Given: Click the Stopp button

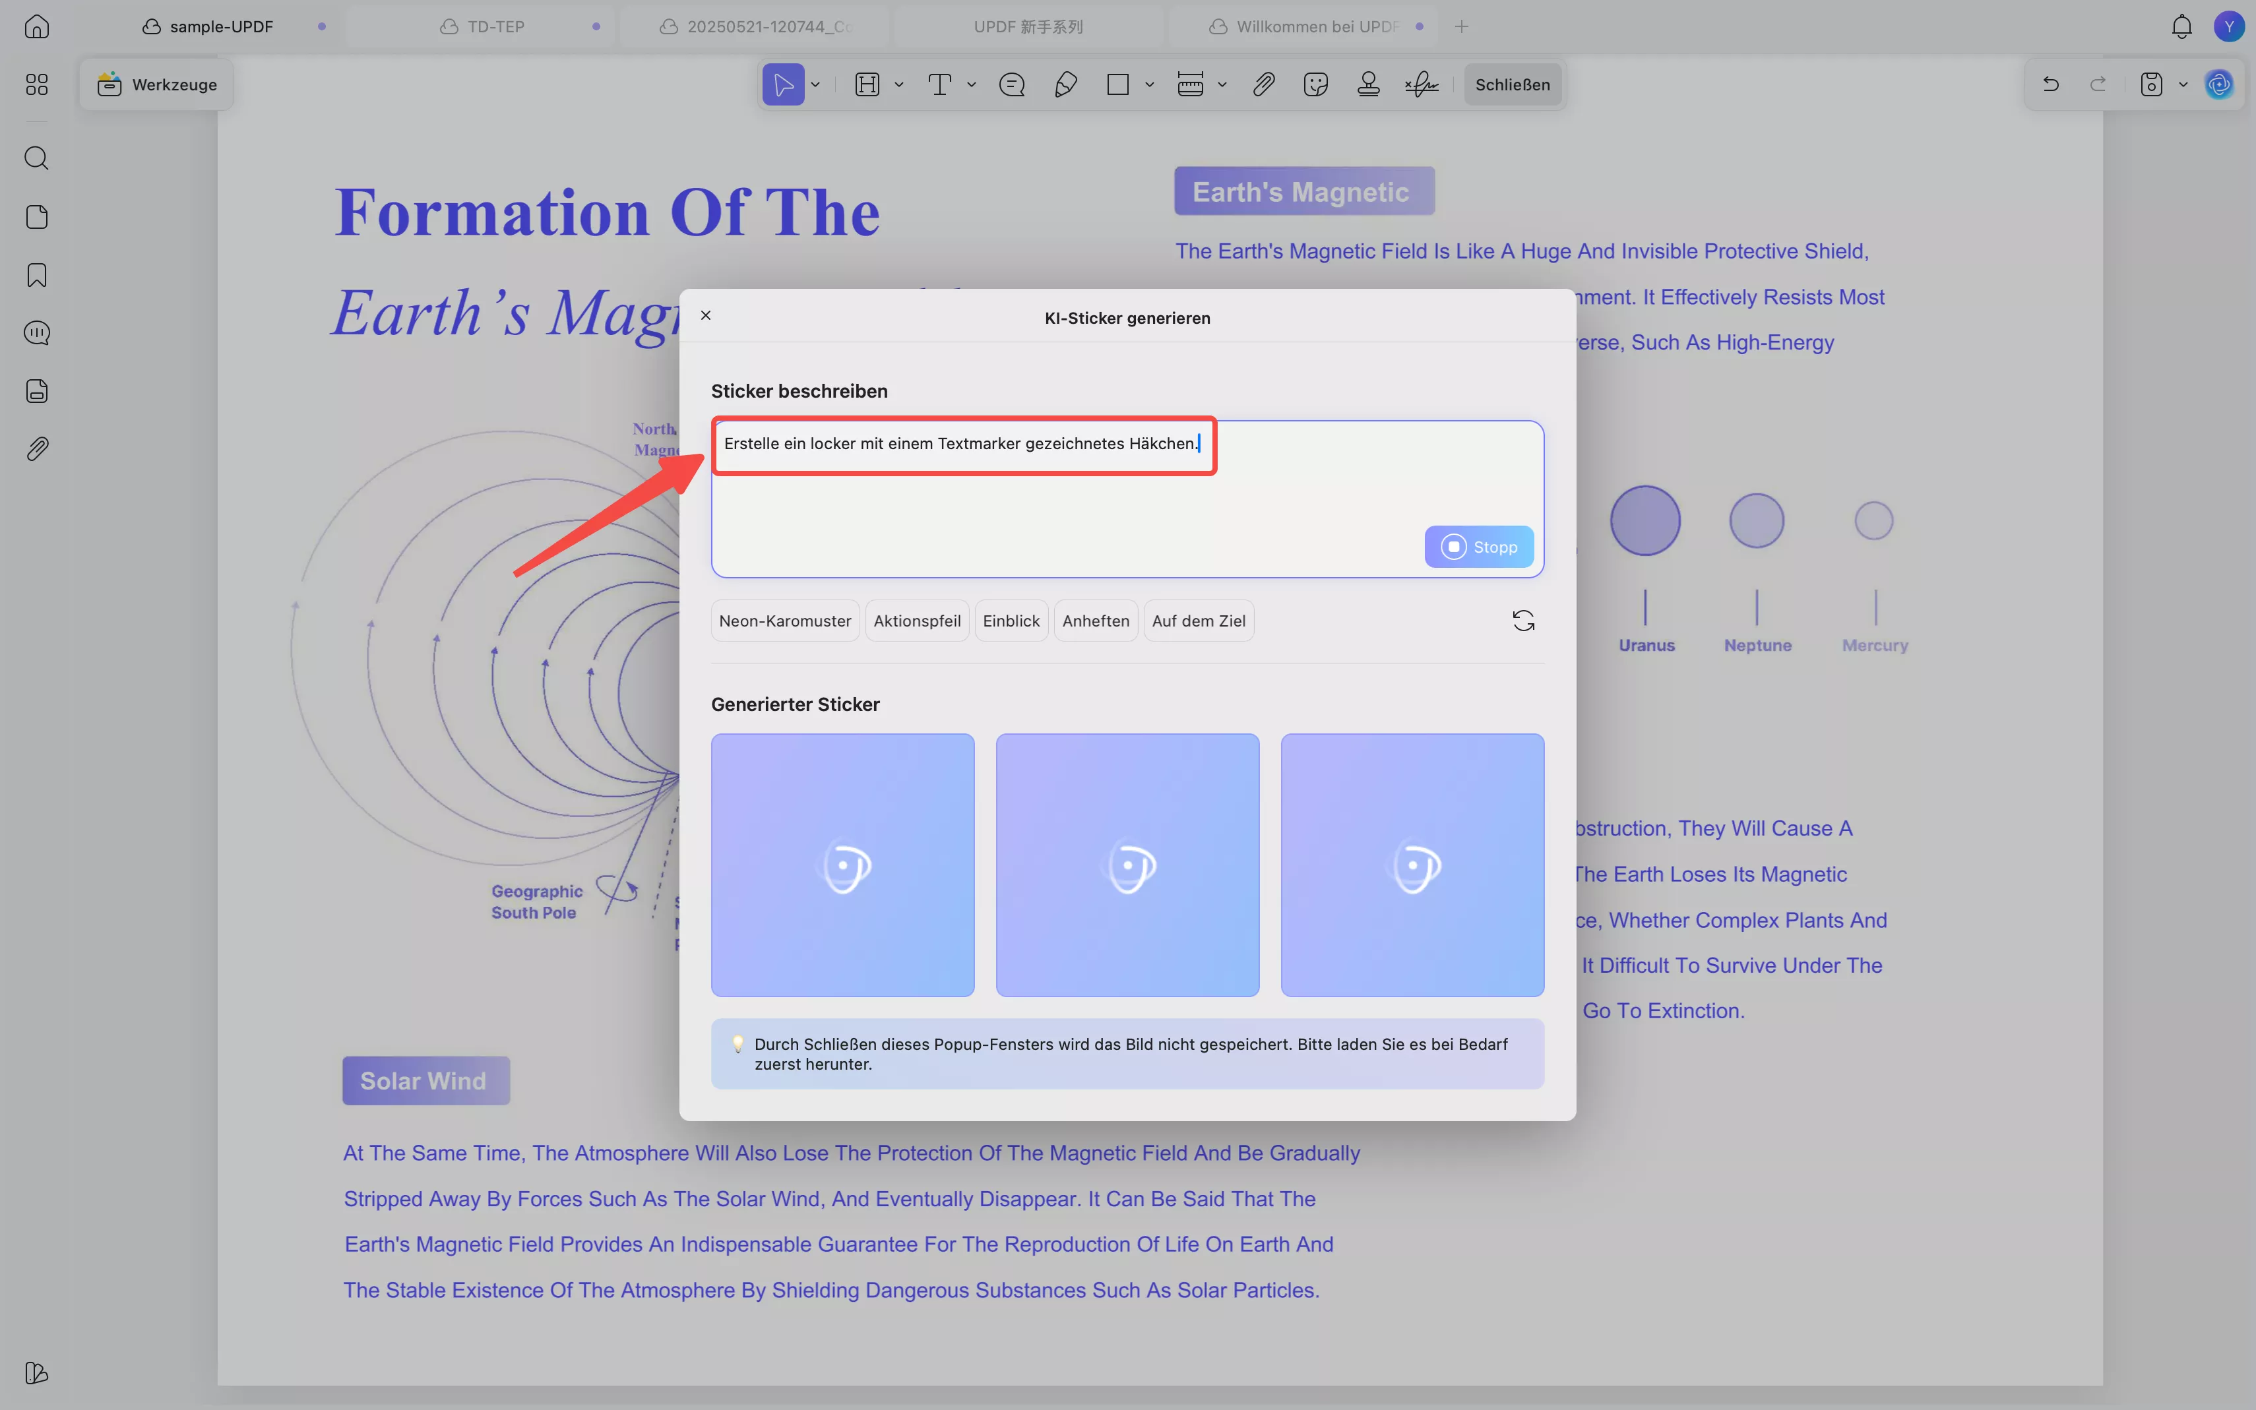Looking at the screenshot, I should point(1478,547).
